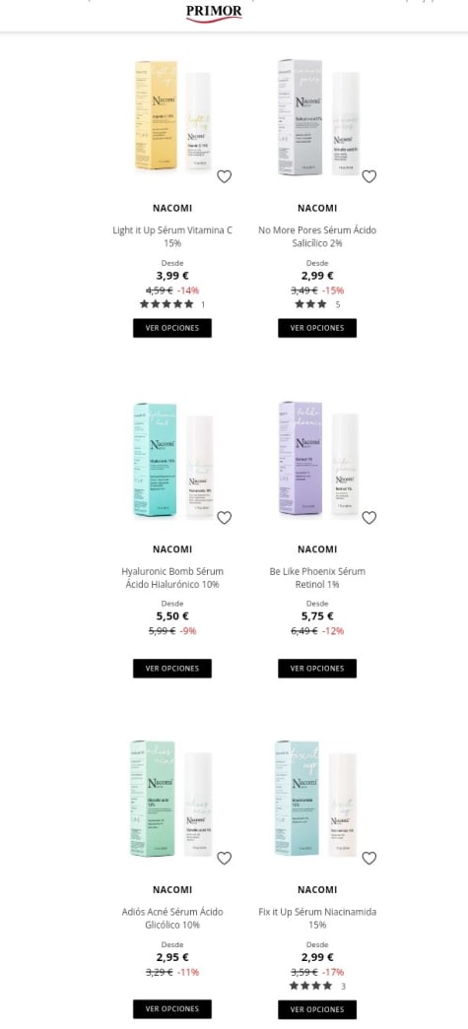View star rating of Light it Up Sérum
The width and height of the screenshot is (468, 1029).
click(167, 304)
